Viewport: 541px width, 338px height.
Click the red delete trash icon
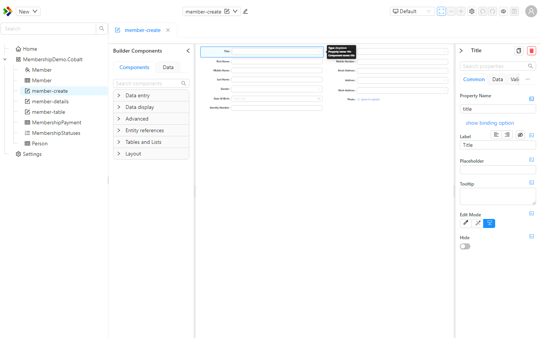point(532,51)
